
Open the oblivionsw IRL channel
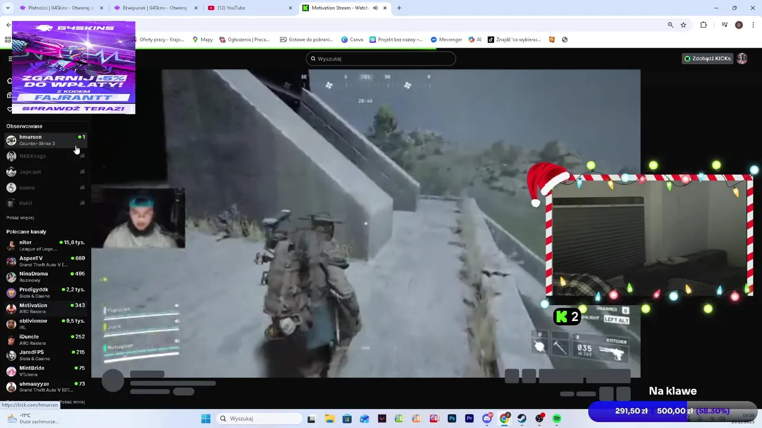(45, 324)
